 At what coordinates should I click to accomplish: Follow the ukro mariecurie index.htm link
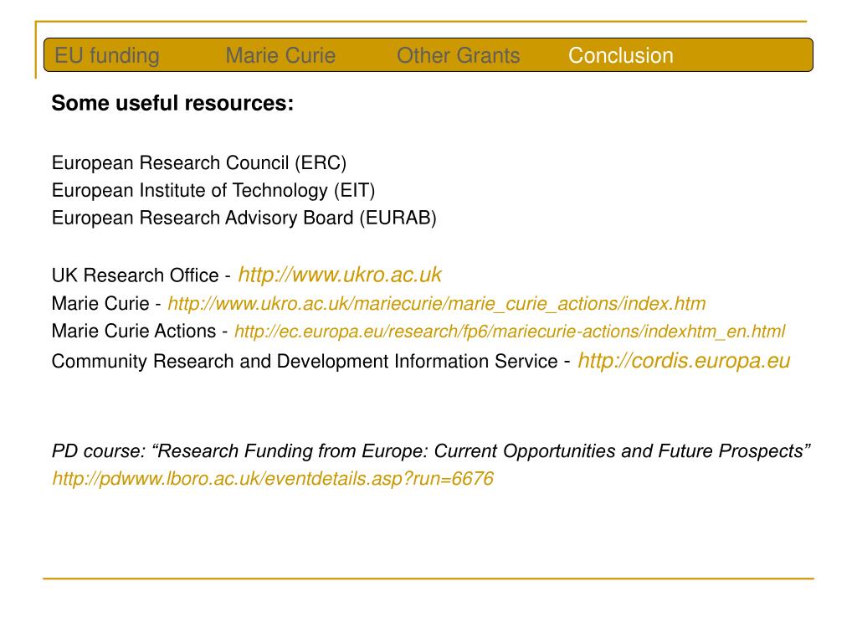pyautogui.click(x=437, y=303)
